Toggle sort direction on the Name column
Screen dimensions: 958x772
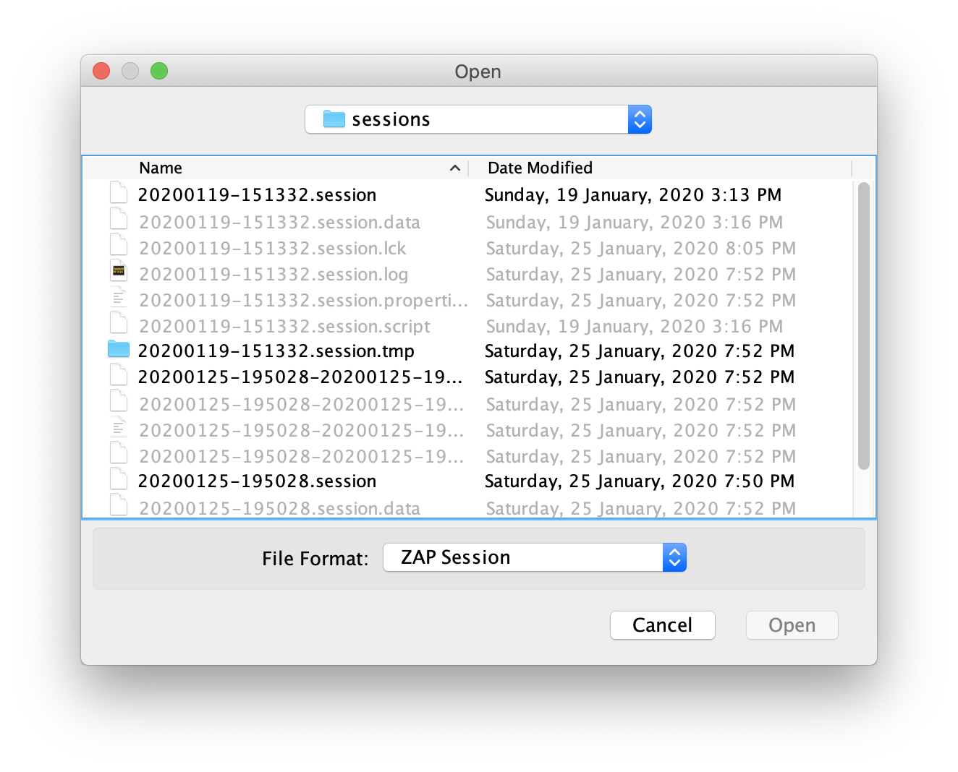click(455, 168)
